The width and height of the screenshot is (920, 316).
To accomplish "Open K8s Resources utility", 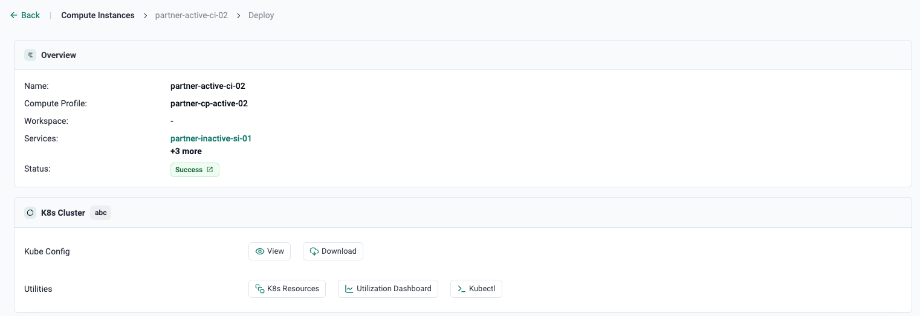I will (x=287, y=289).
